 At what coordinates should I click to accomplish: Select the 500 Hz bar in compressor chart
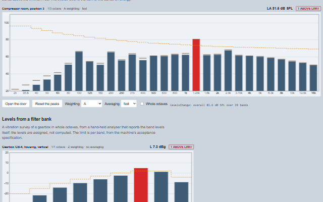153,73
